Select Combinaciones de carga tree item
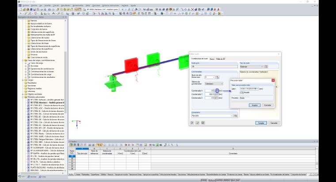The image size is (336, 182). [x=41, y=74]
